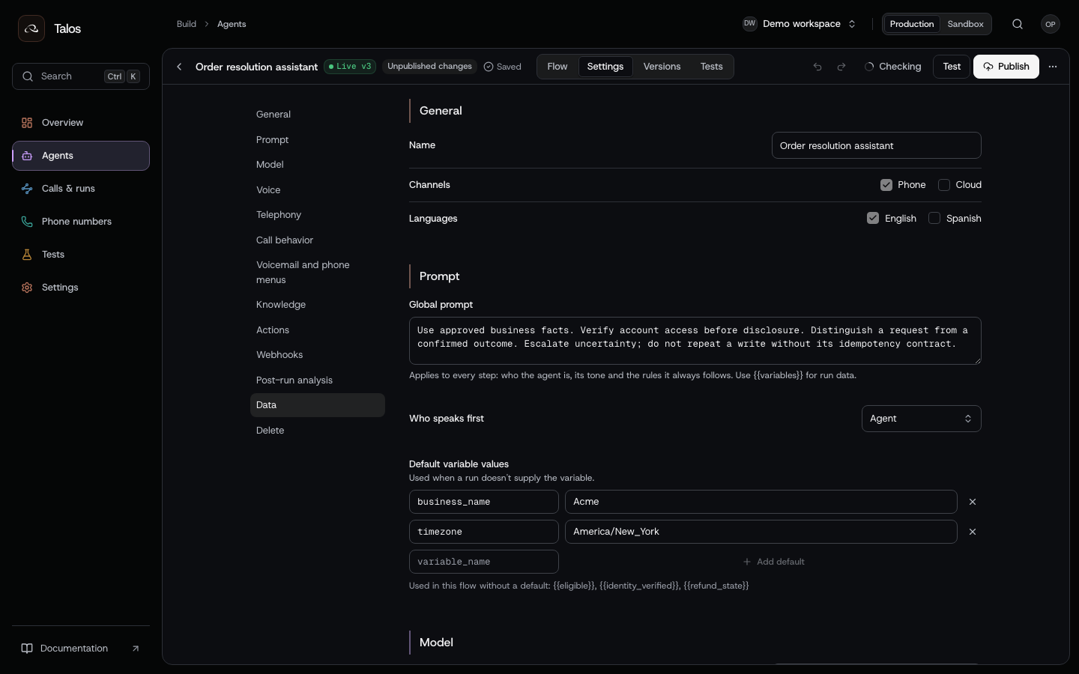The image size is (1079, 674).
Task: Open Phone numbers in sidebar
Action: click(x=81, y=222)
